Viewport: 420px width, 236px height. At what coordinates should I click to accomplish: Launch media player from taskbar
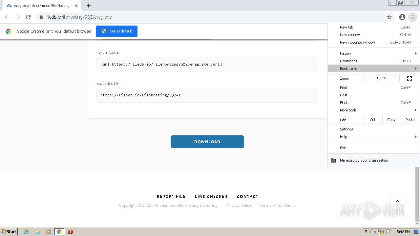[48, 232]
